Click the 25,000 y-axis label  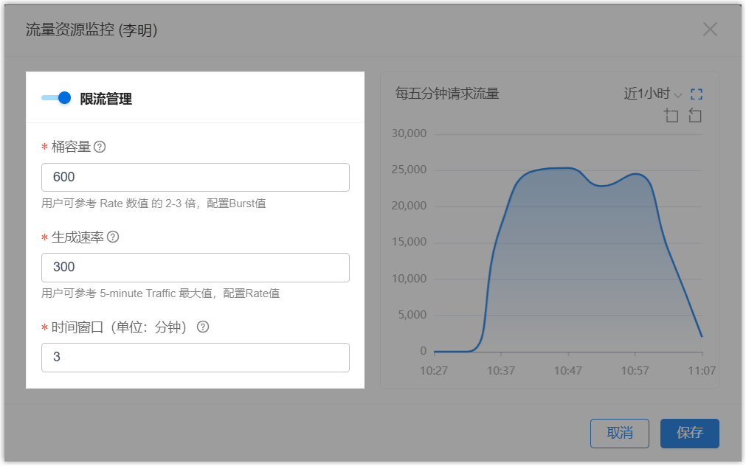[x=408, y=170]
